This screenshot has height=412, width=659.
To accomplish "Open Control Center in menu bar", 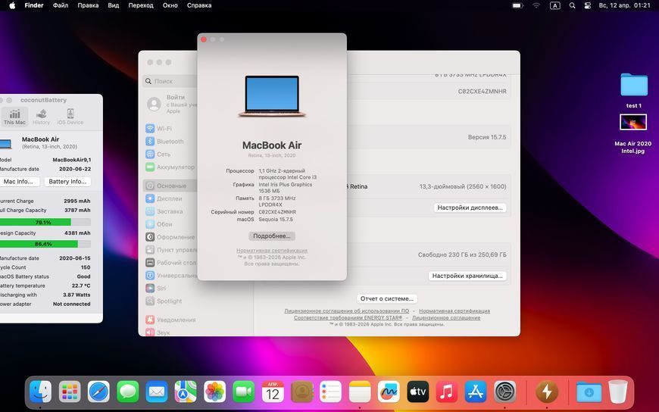I will click(588, 5).
